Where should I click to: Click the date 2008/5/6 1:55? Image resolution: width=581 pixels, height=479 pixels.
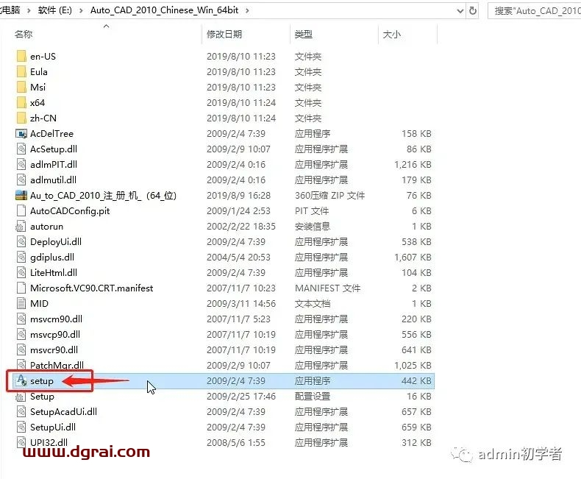[235, 443]
